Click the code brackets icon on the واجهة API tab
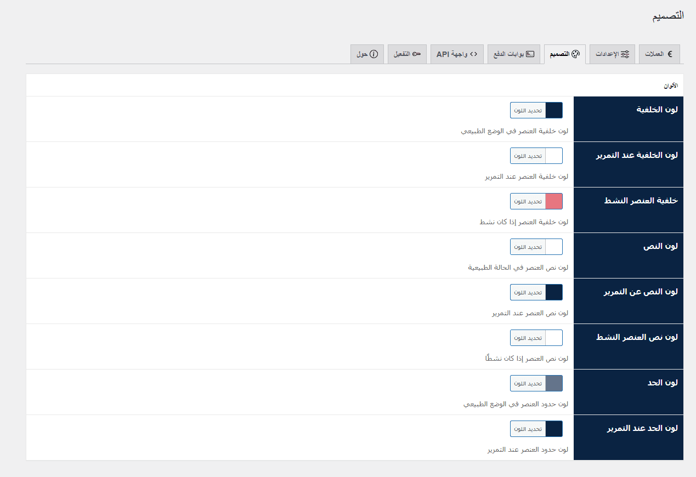 (x=473, y=54)
